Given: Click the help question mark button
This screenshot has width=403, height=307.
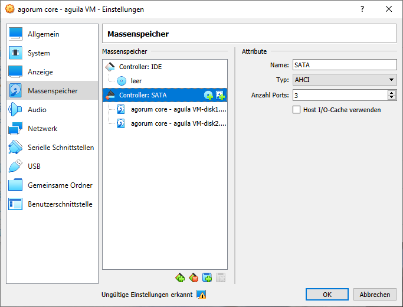Looking at the screenshot, I should [x=362, y=9].
